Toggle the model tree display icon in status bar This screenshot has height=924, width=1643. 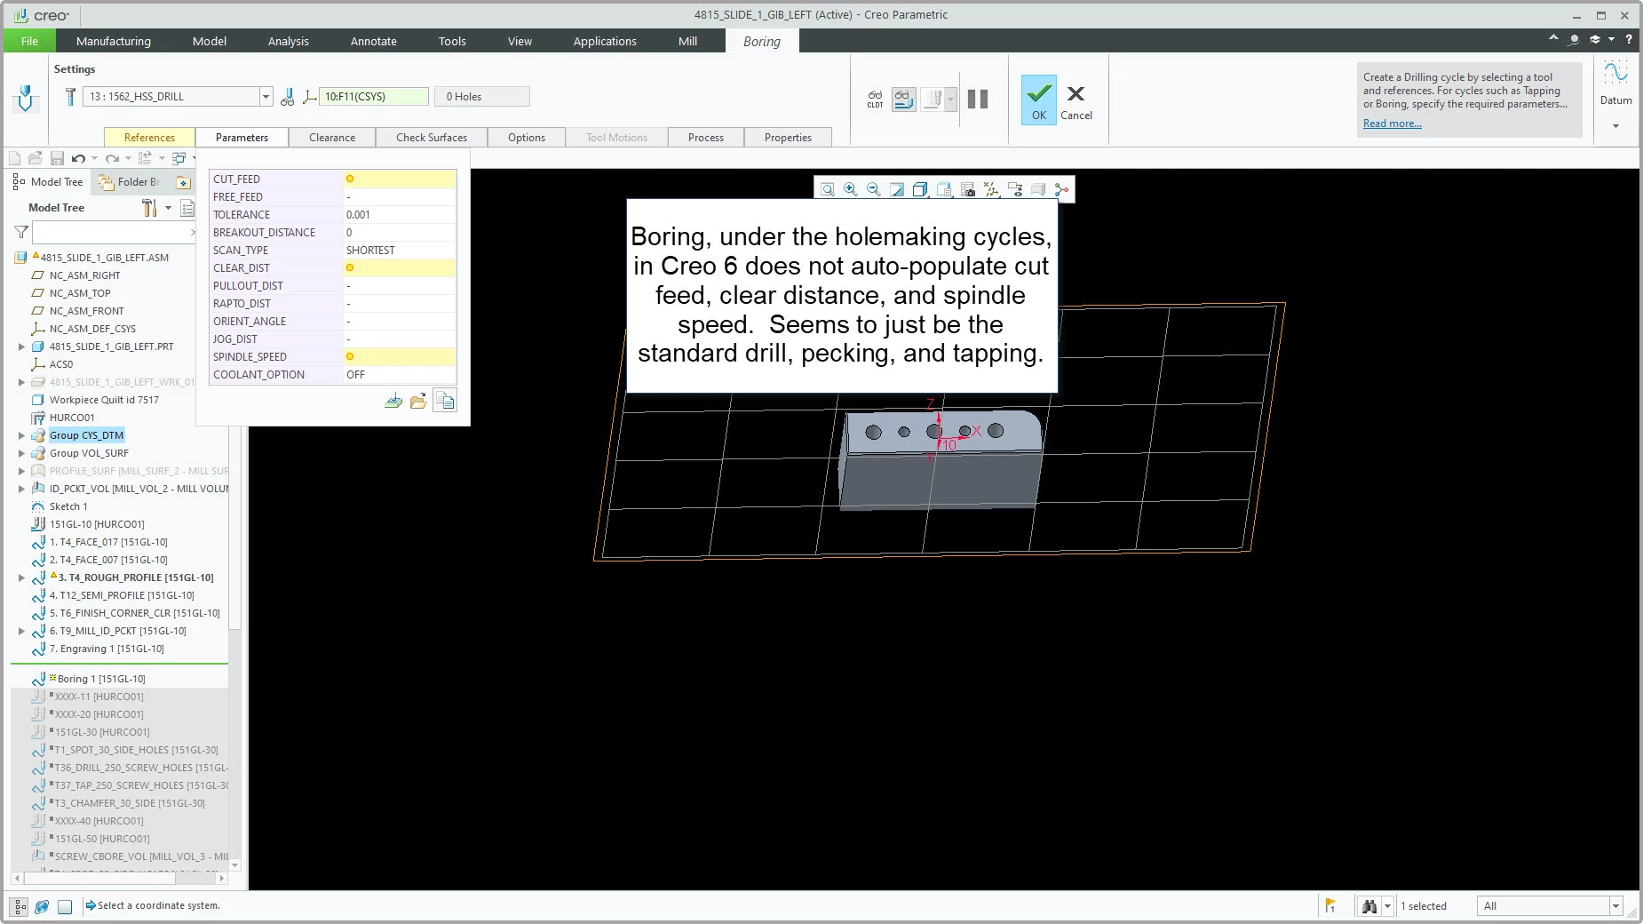[x=20, y=906]
